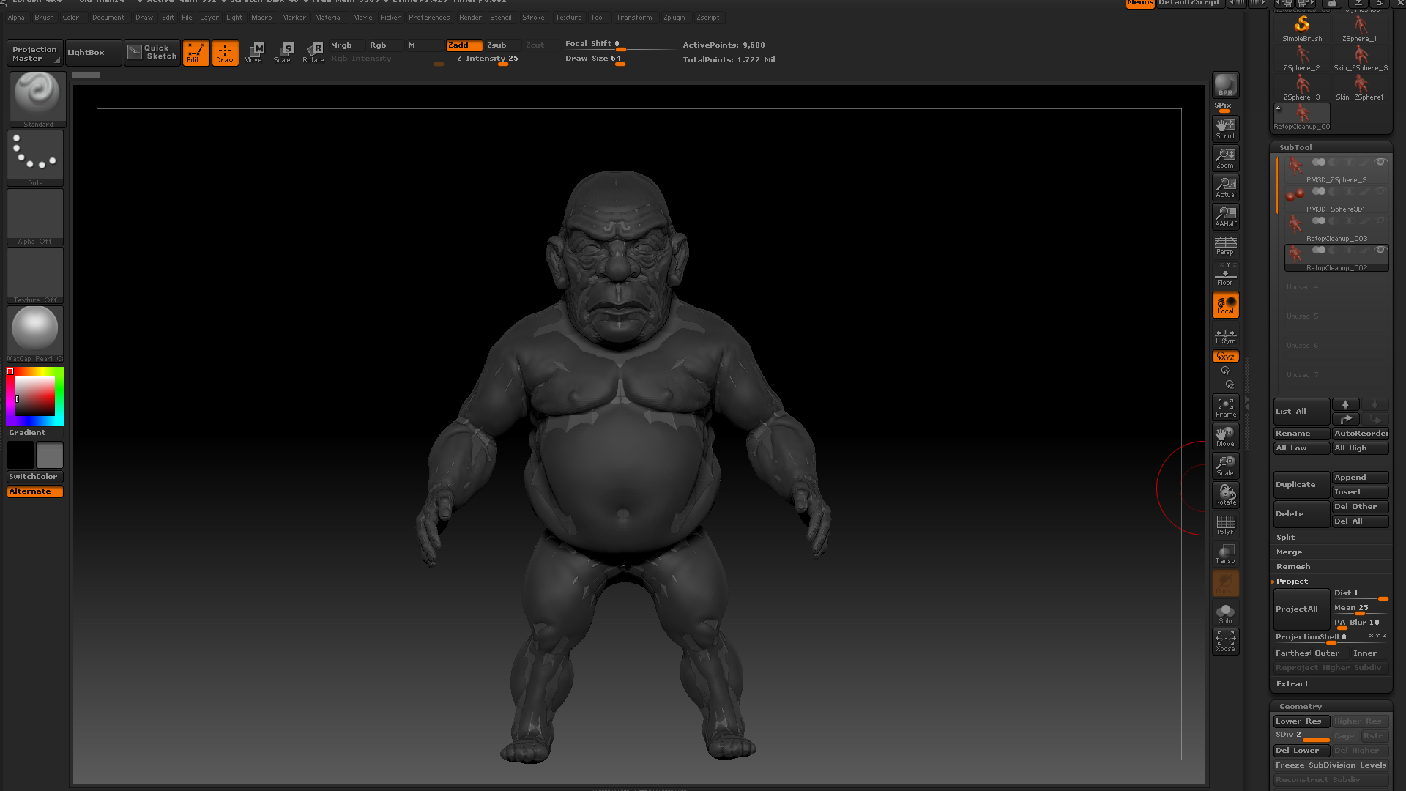
Task: Activate the Edit mode button
Action: pyautogui.click(x=196, y=53)
